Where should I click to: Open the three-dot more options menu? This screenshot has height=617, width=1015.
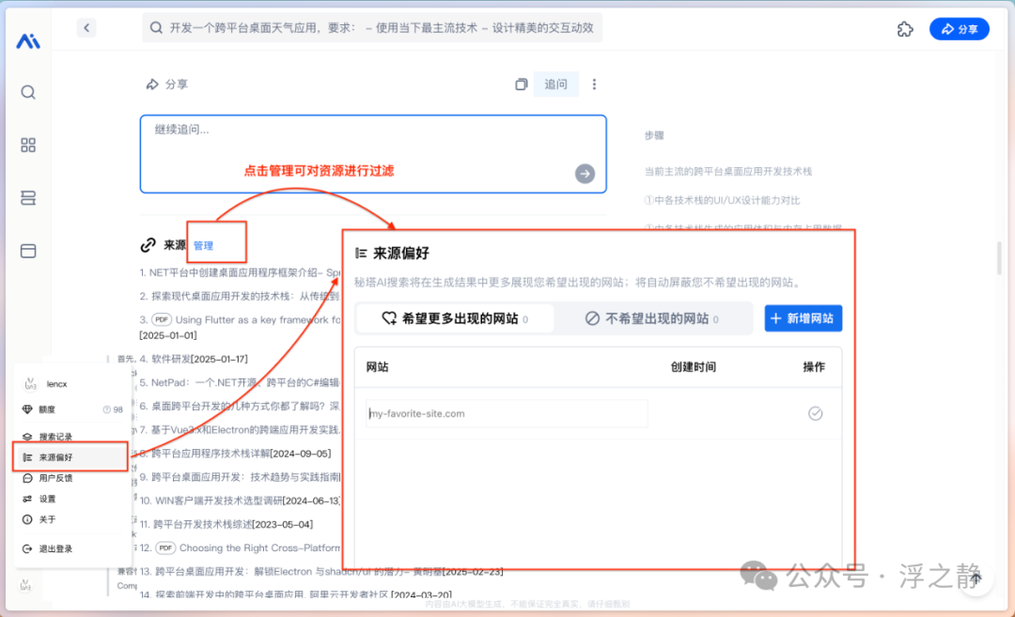click(594, 85)
